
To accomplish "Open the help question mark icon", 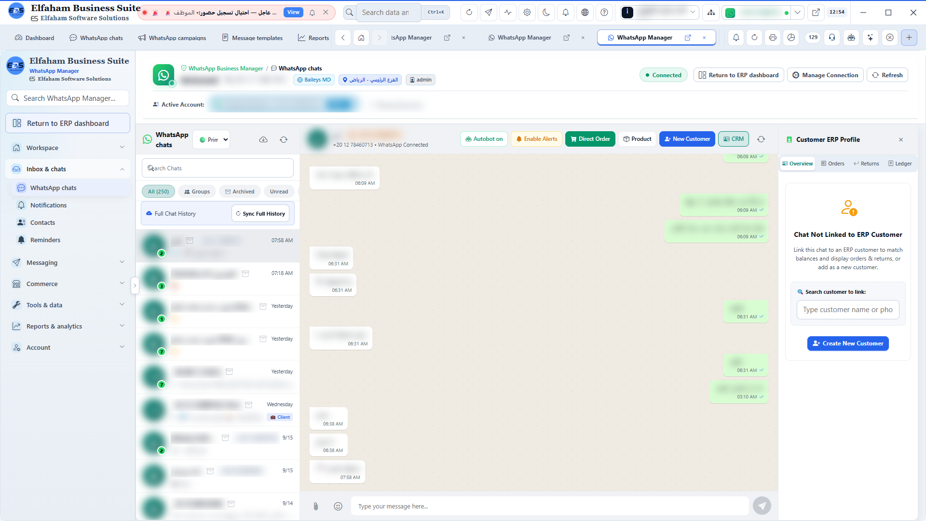I will point(604,13).
